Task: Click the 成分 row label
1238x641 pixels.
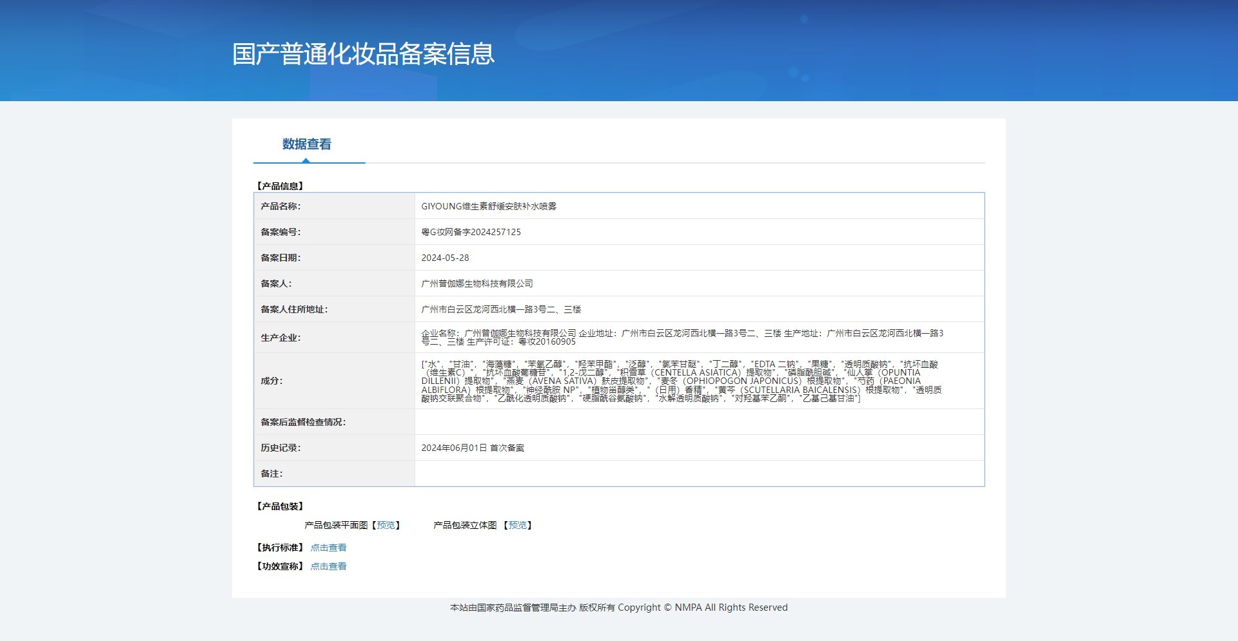Action: pyautogui.click(x=271, y=381)
